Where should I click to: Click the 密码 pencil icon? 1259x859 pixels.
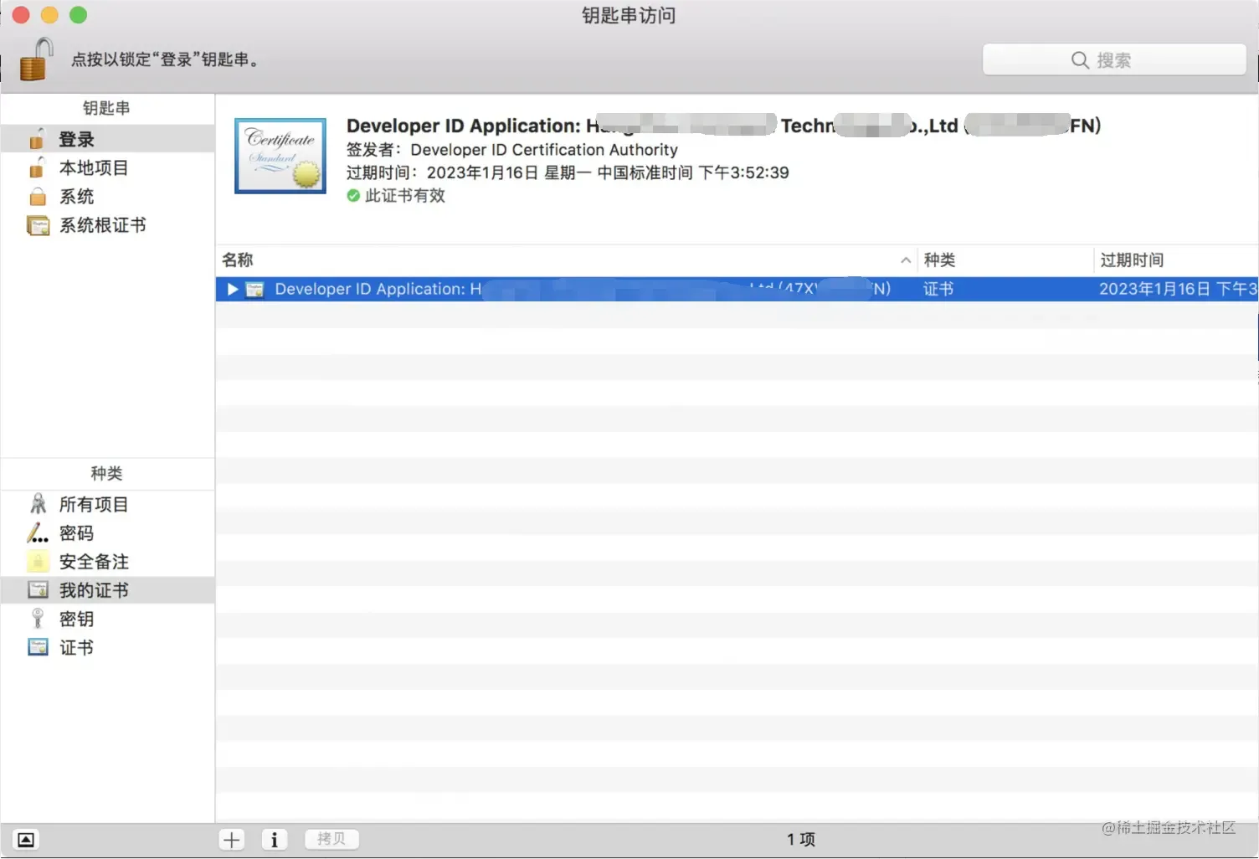pos(38,532)
